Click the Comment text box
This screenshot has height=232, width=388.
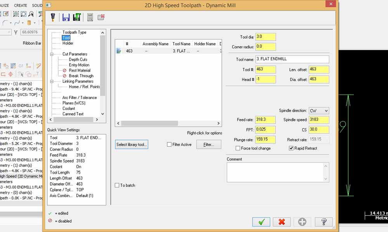coord(278,172)
